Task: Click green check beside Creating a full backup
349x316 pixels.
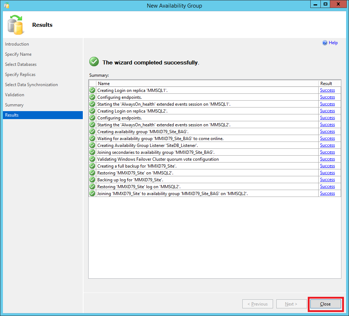Action: (92, 166)
